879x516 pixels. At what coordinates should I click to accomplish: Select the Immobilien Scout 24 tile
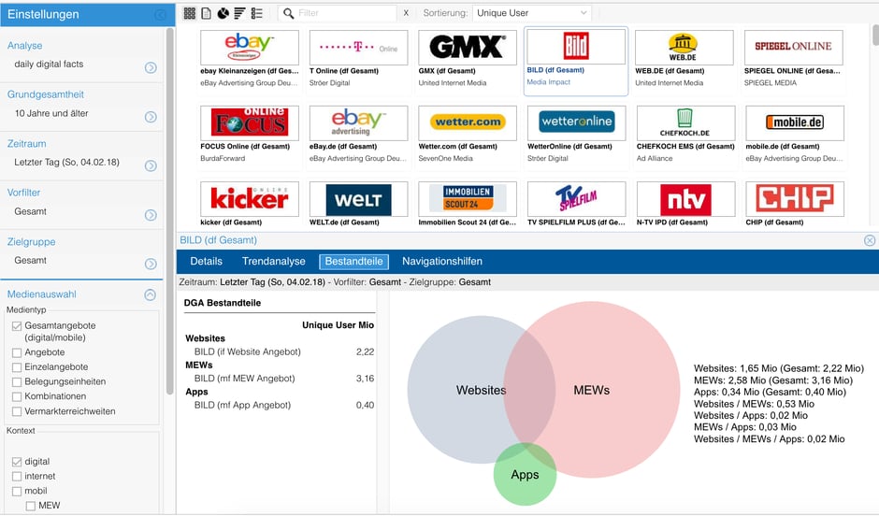(x=468, y=199)
